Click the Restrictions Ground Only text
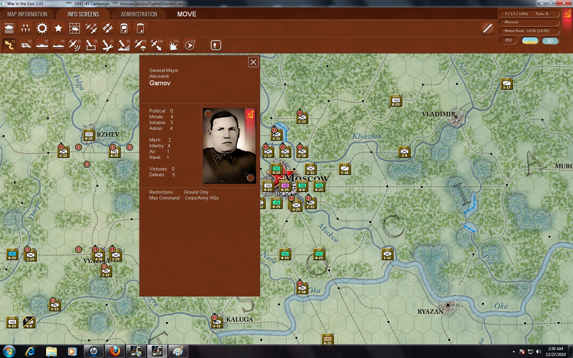573x358 pixels. click(x=179, y=192)
